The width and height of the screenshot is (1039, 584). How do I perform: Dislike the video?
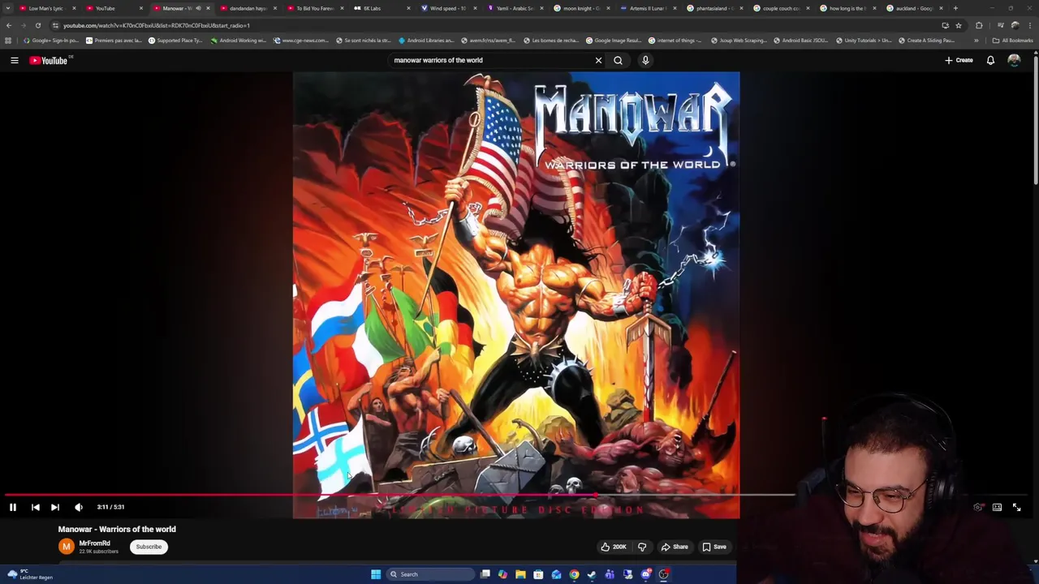pyautogui.click(x=642, y=547)
